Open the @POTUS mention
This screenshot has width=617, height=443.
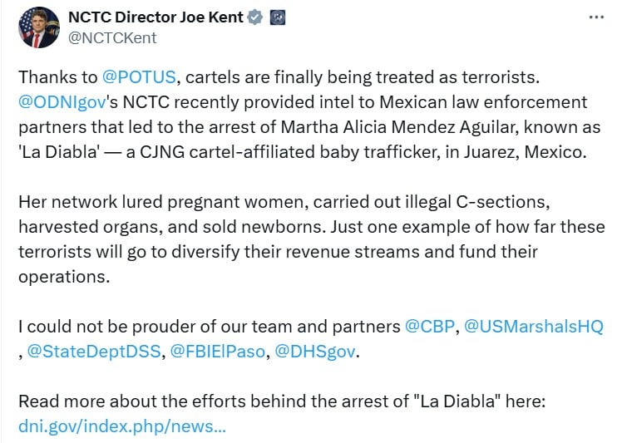pos(139,77)
